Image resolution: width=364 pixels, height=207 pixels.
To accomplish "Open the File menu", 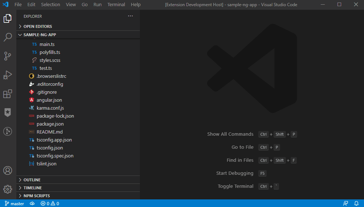I will pos(18,5).
